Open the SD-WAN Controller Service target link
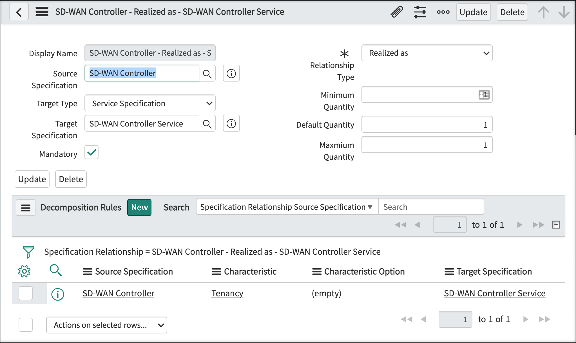The height and width of the screenshot is (343, 576). 495,293
